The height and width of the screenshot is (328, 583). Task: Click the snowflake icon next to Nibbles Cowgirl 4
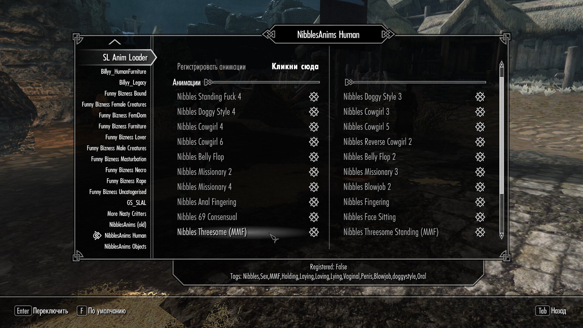tap(315, 127)
